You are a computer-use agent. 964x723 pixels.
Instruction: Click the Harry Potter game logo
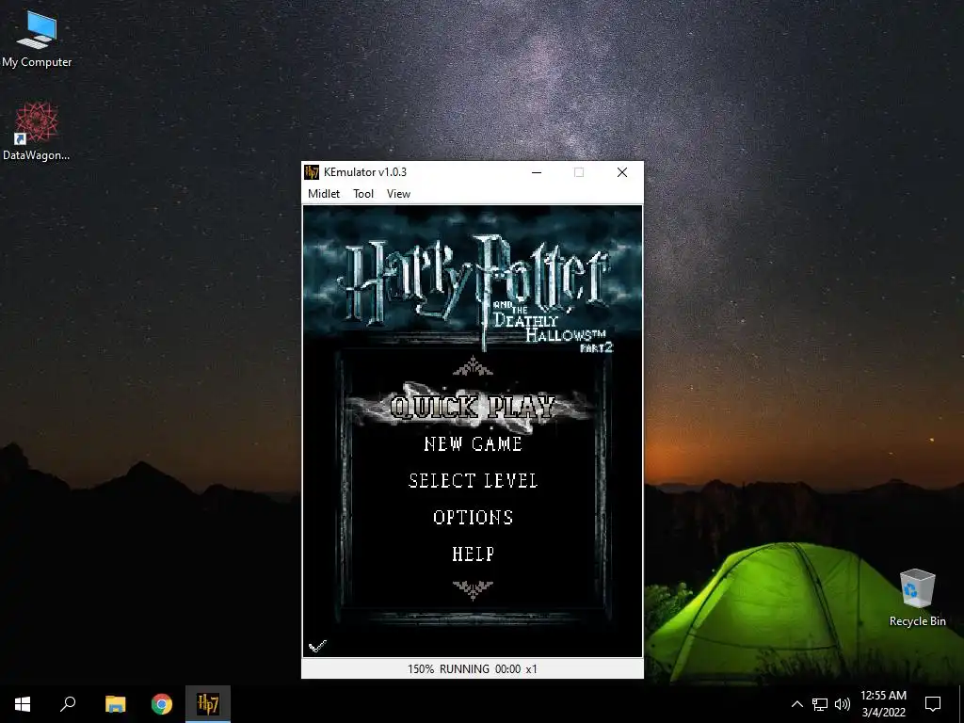tap(476, 292)
